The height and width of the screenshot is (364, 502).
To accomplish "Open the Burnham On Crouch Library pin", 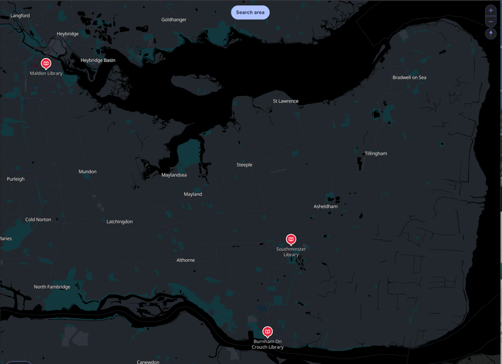I will pos(267,331).
